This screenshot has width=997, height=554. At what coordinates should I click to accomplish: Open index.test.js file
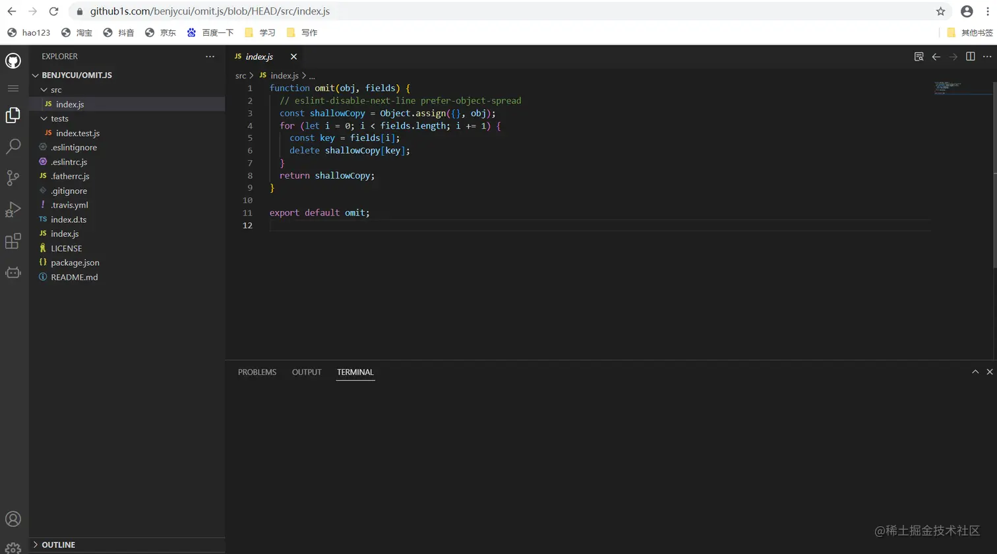[127, 133]
